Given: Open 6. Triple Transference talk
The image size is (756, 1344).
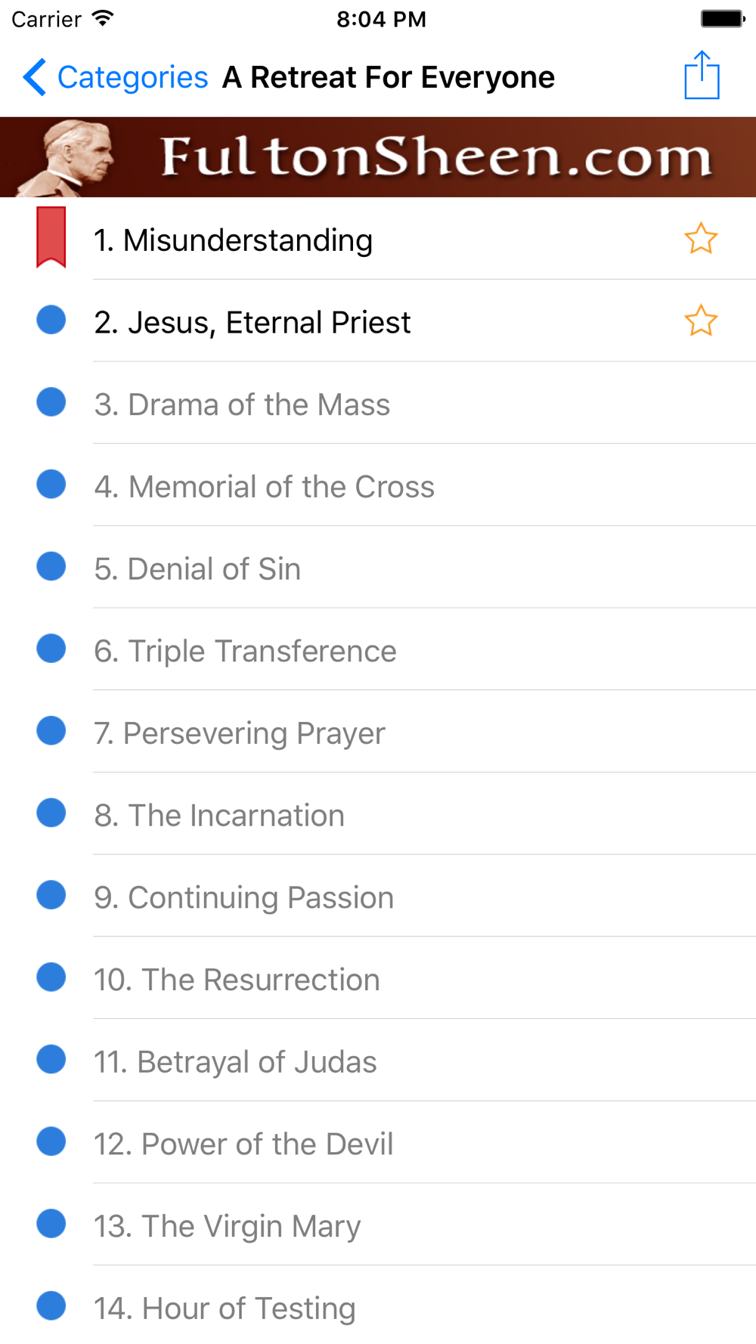Looking at the screenshot, I should click(245, 652).
